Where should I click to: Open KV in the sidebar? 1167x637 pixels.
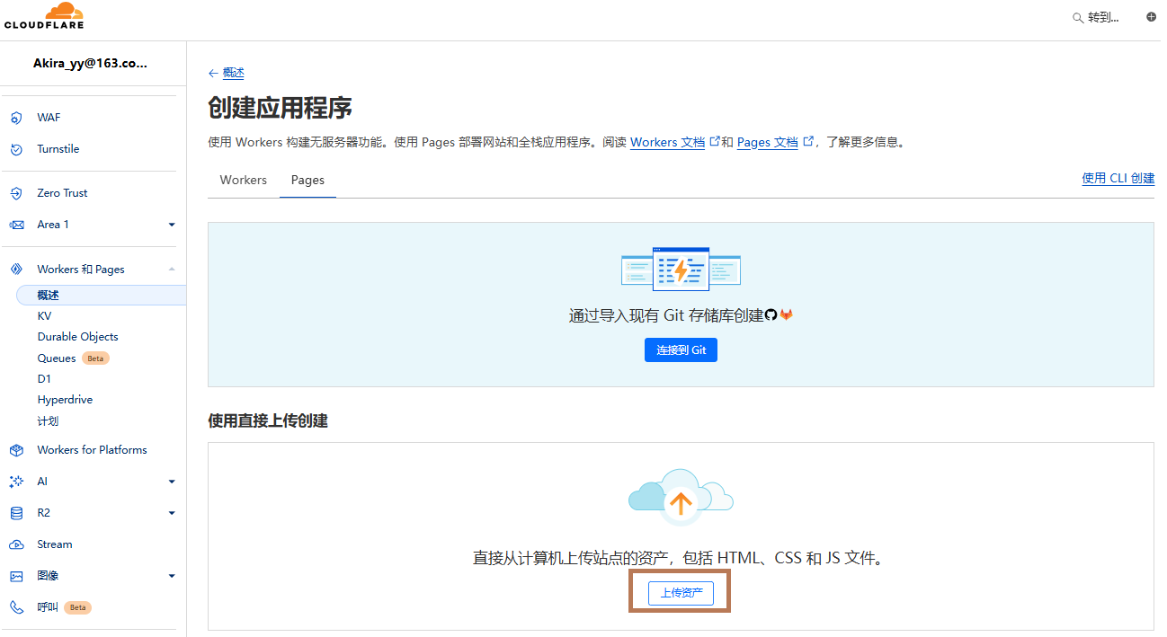tap(44, 316)
